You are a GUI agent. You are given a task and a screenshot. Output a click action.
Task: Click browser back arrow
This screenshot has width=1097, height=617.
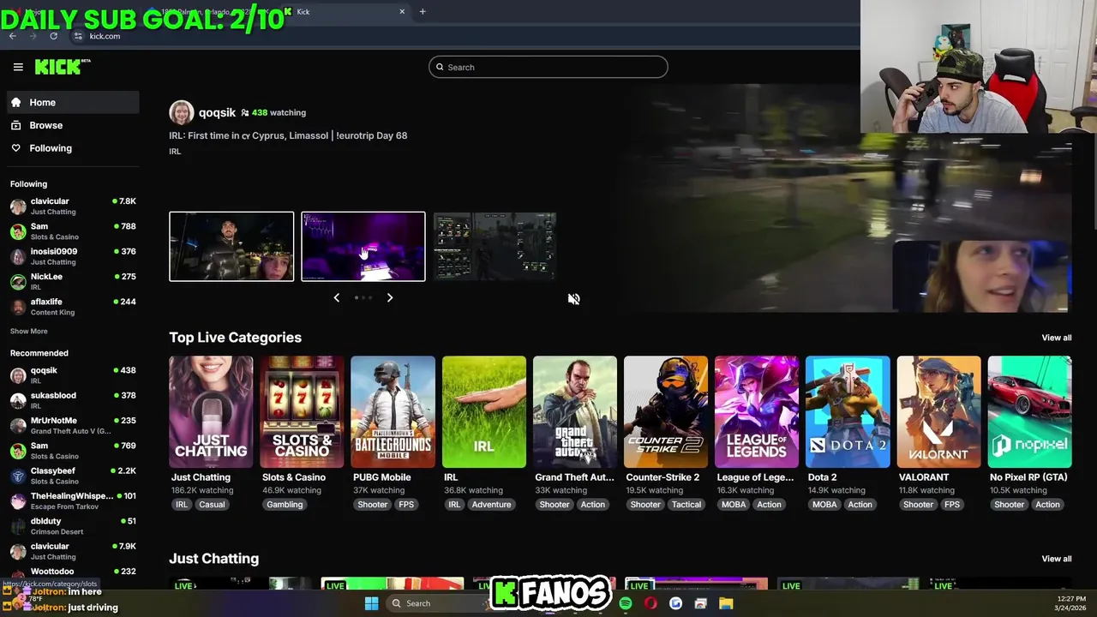[12, 36]
